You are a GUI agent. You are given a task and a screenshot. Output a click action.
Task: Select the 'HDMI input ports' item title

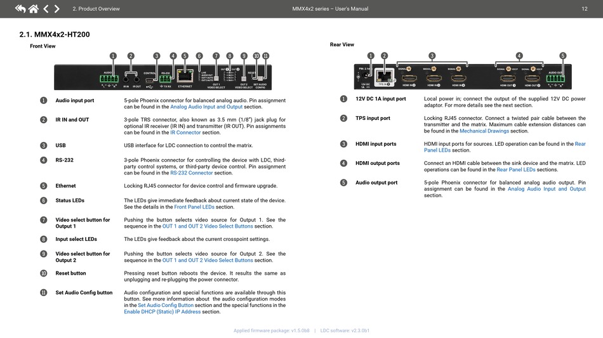click(x=376, y=144)
